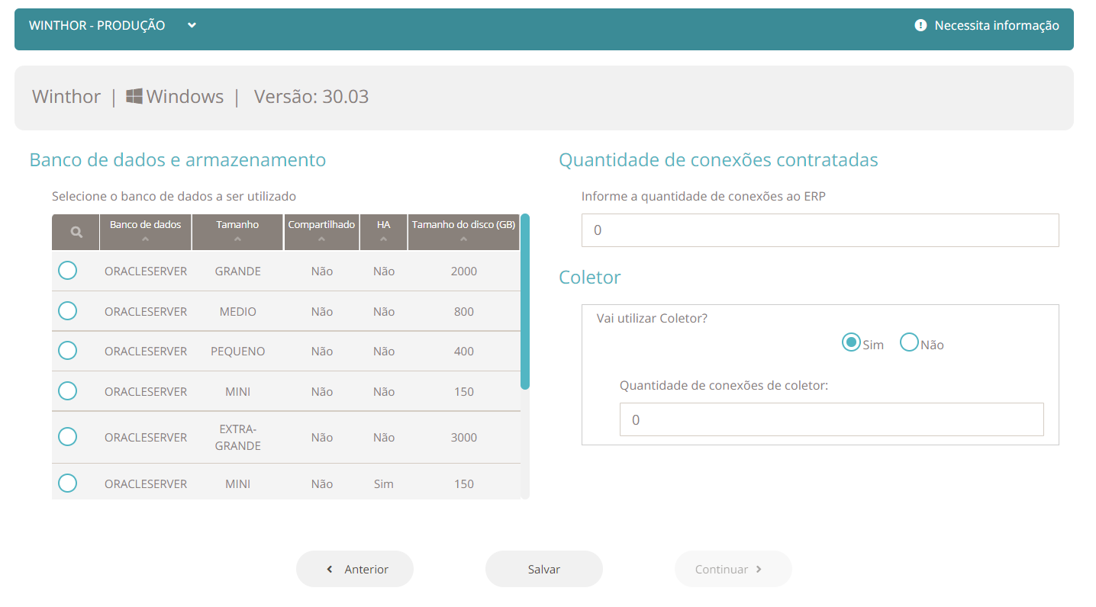Click the WINTHOR - PRODUÇÃO header title
Viewport: 1096px width, 607px height.
pyautogui.click(x=97, y=25)
